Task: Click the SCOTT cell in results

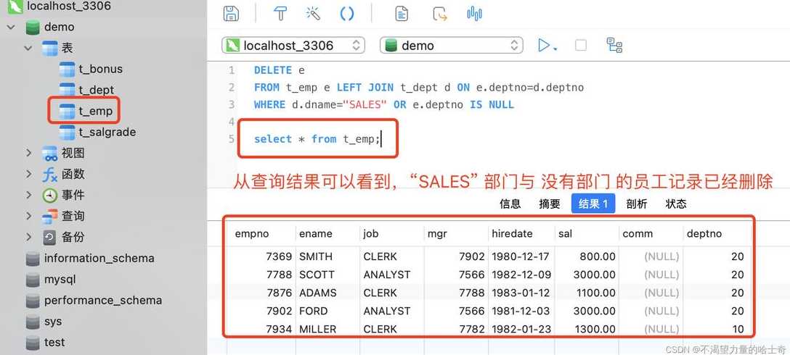Action: click(x=327, y=275)
